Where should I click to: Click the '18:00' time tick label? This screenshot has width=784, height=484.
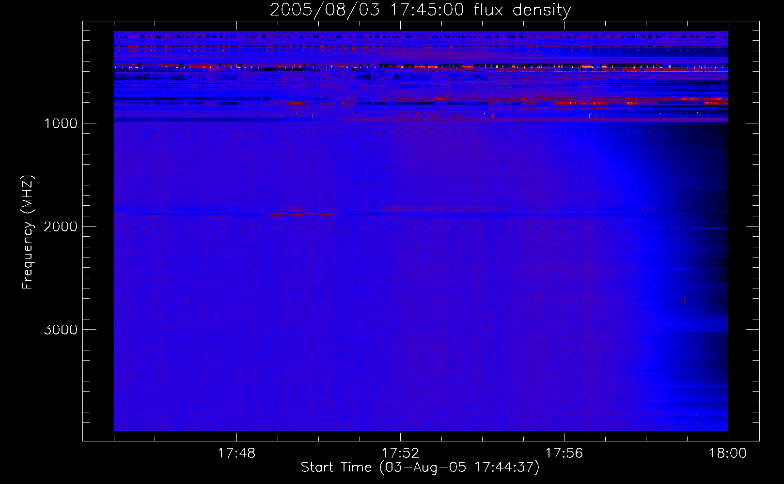728,454
